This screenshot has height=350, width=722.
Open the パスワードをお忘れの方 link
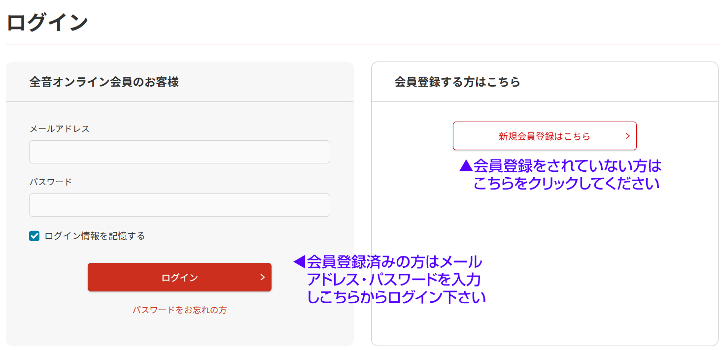coord(179,310)
